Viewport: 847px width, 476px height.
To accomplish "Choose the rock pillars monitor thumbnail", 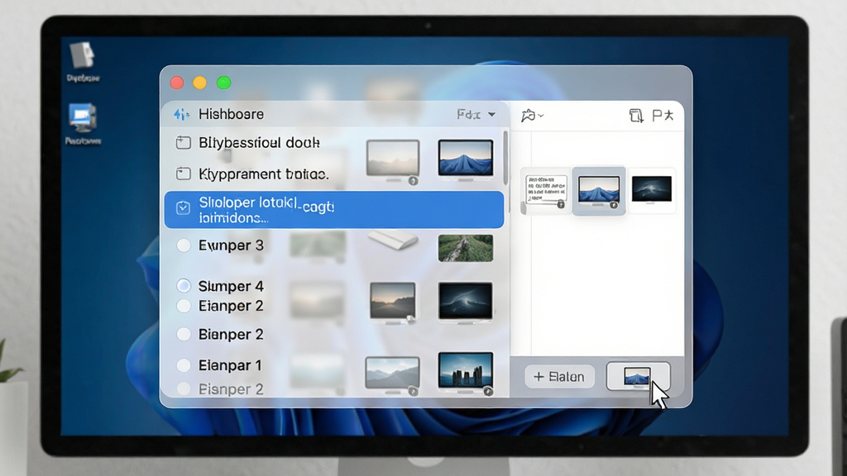I will point(466,373).
